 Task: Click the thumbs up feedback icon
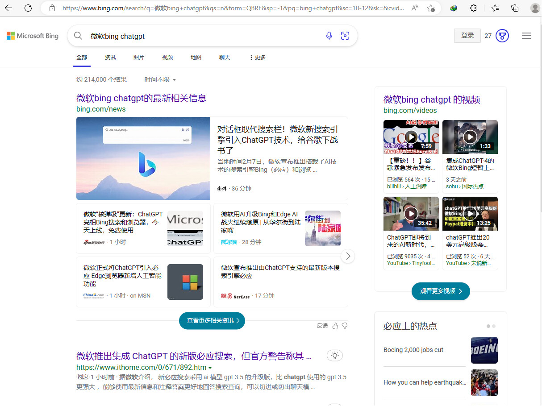point(335,326)
